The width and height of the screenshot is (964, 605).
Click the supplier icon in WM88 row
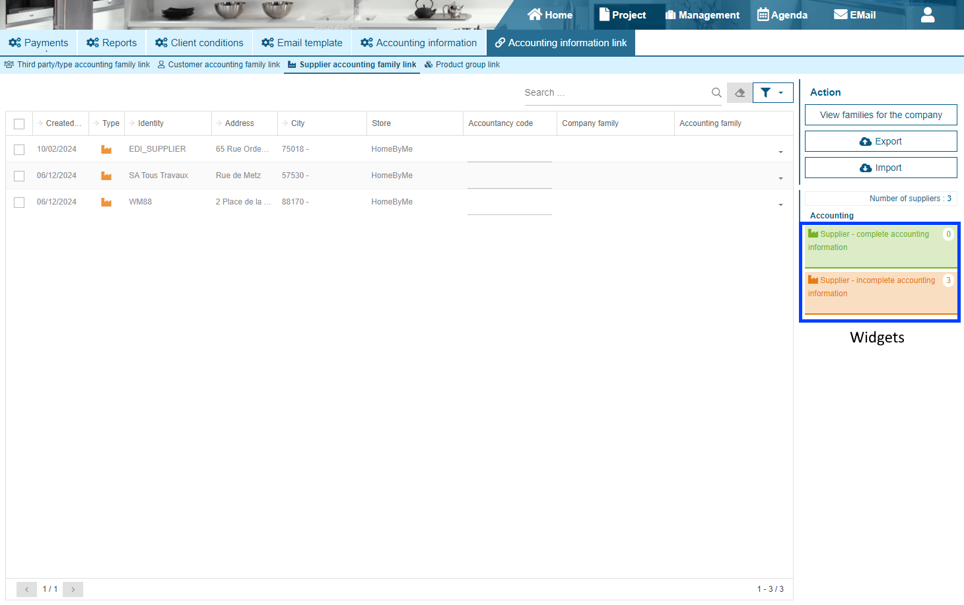coord(106,202)
